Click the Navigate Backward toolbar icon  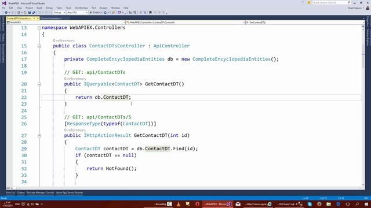pyautogui.click(x=6, y=13)
